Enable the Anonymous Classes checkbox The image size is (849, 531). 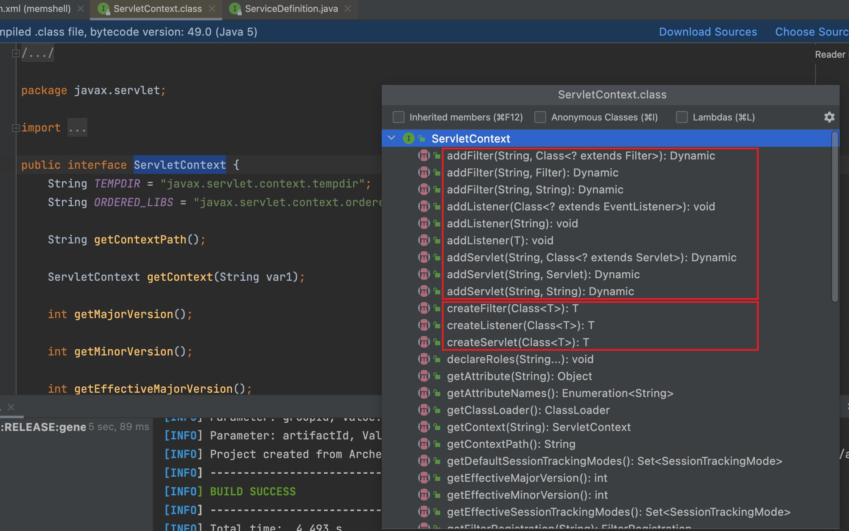(540, 117)
